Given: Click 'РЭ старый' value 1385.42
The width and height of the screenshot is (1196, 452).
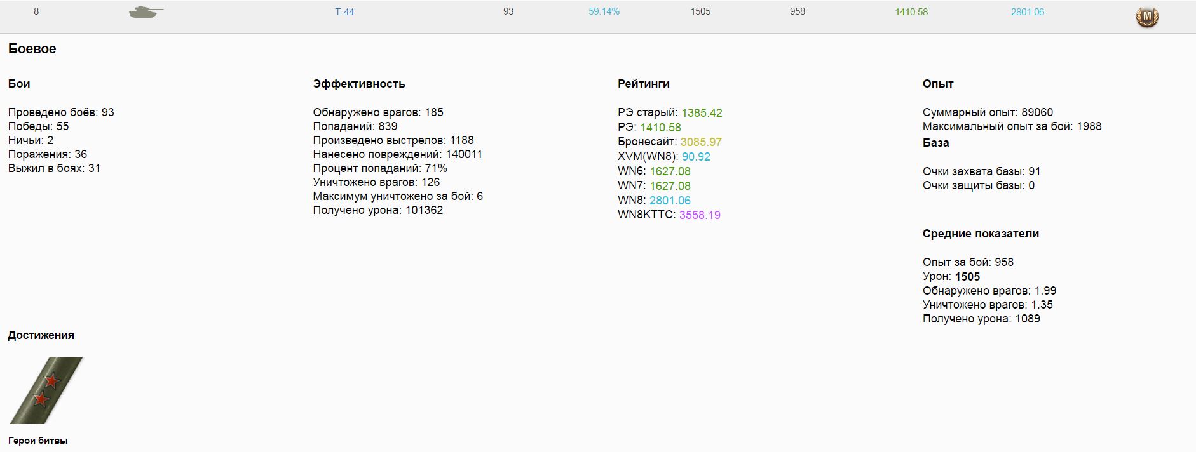Looking at the screenshot, I should click(702, 113).
